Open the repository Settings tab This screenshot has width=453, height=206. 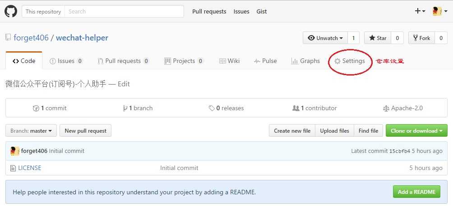[x=350, y=61]
